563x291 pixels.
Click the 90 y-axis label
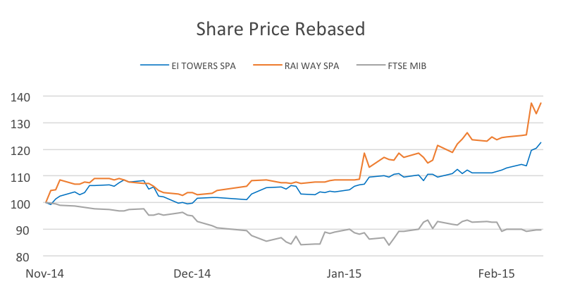tap(25, 230)
